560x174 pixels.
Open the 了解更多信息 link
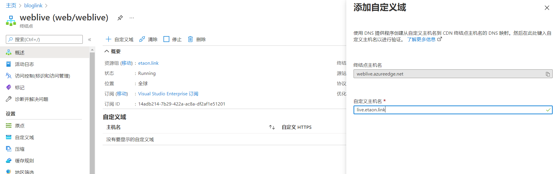[x=421, y=39]
